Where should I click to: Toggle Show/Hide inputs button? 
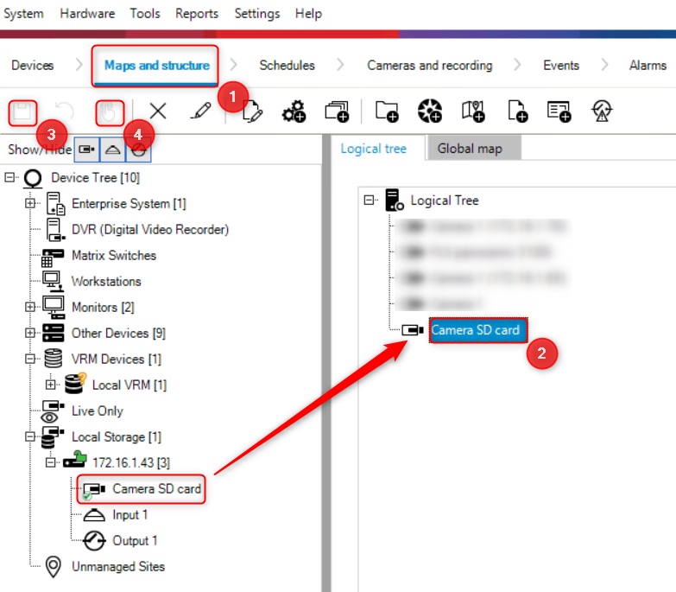coord(112,150)
